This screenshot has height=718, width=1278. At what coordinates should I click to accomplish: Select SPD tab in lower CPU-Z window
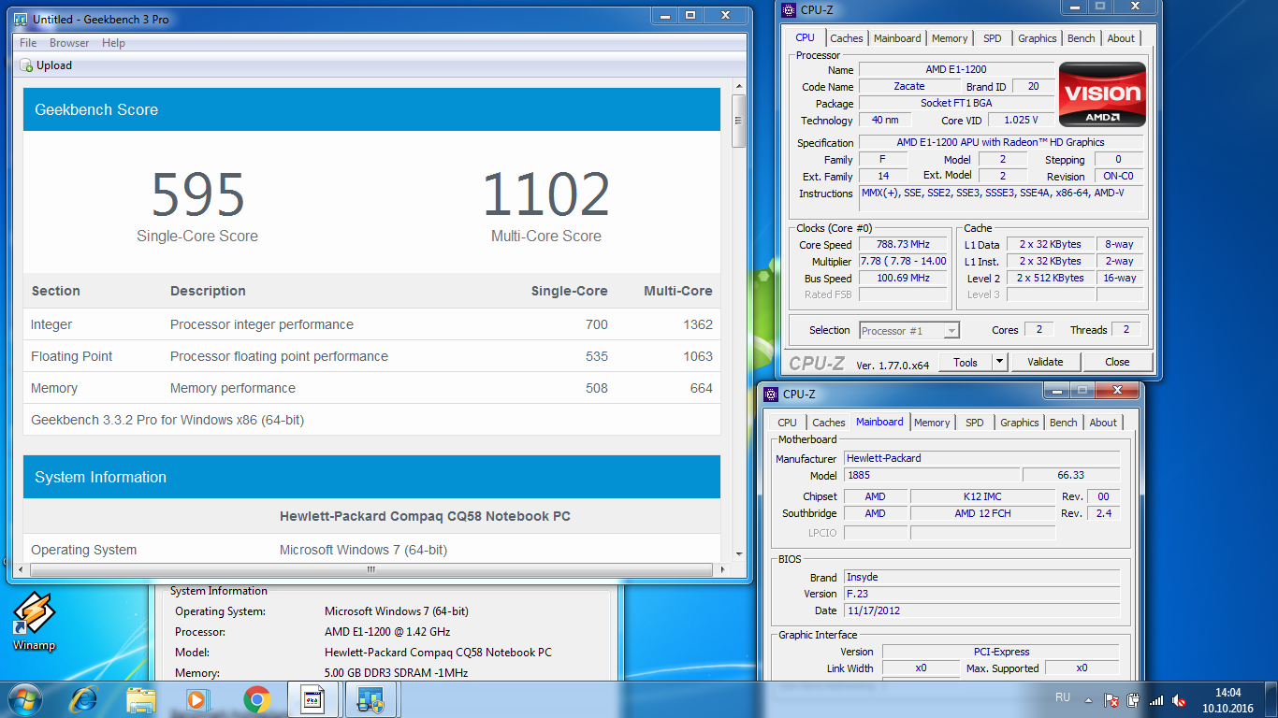pos(975,423)
